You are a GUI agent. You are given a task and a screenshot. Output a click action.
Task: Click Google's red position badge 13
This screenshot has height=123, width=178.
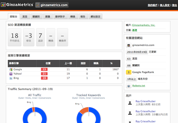[44, 69]
